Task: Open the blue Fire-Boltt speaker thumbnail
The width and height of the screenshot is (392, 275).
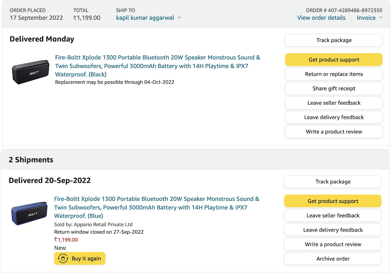Action: [29, 213]
